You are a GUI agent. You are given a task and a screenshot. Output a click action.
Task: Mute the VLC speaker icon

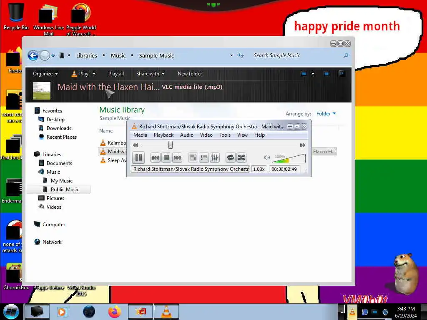(x=267, y=157)
